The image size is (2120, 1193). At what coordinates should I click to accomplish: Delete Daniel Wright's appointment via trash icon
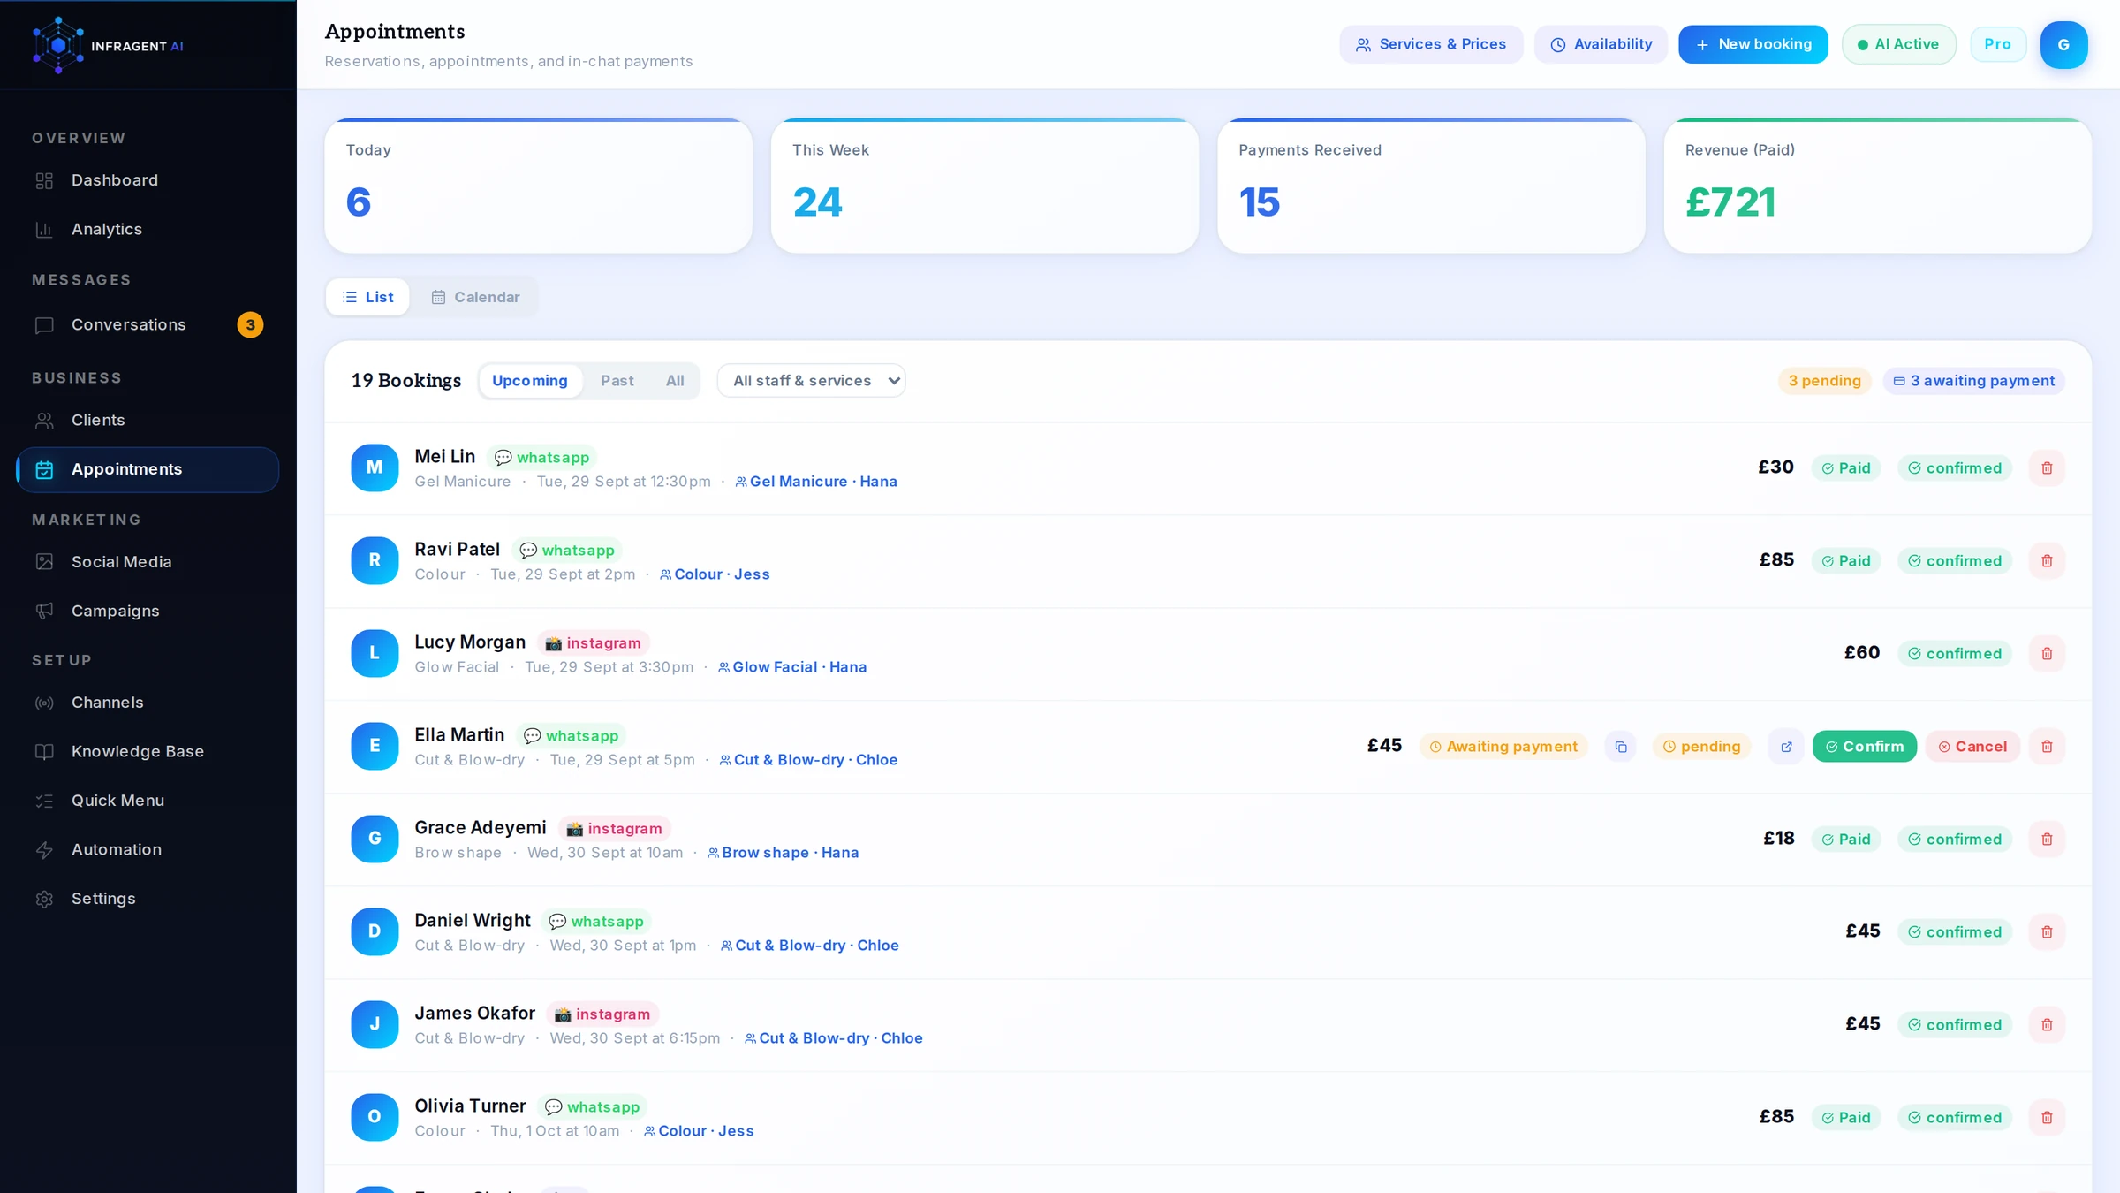click(2047, 932)
